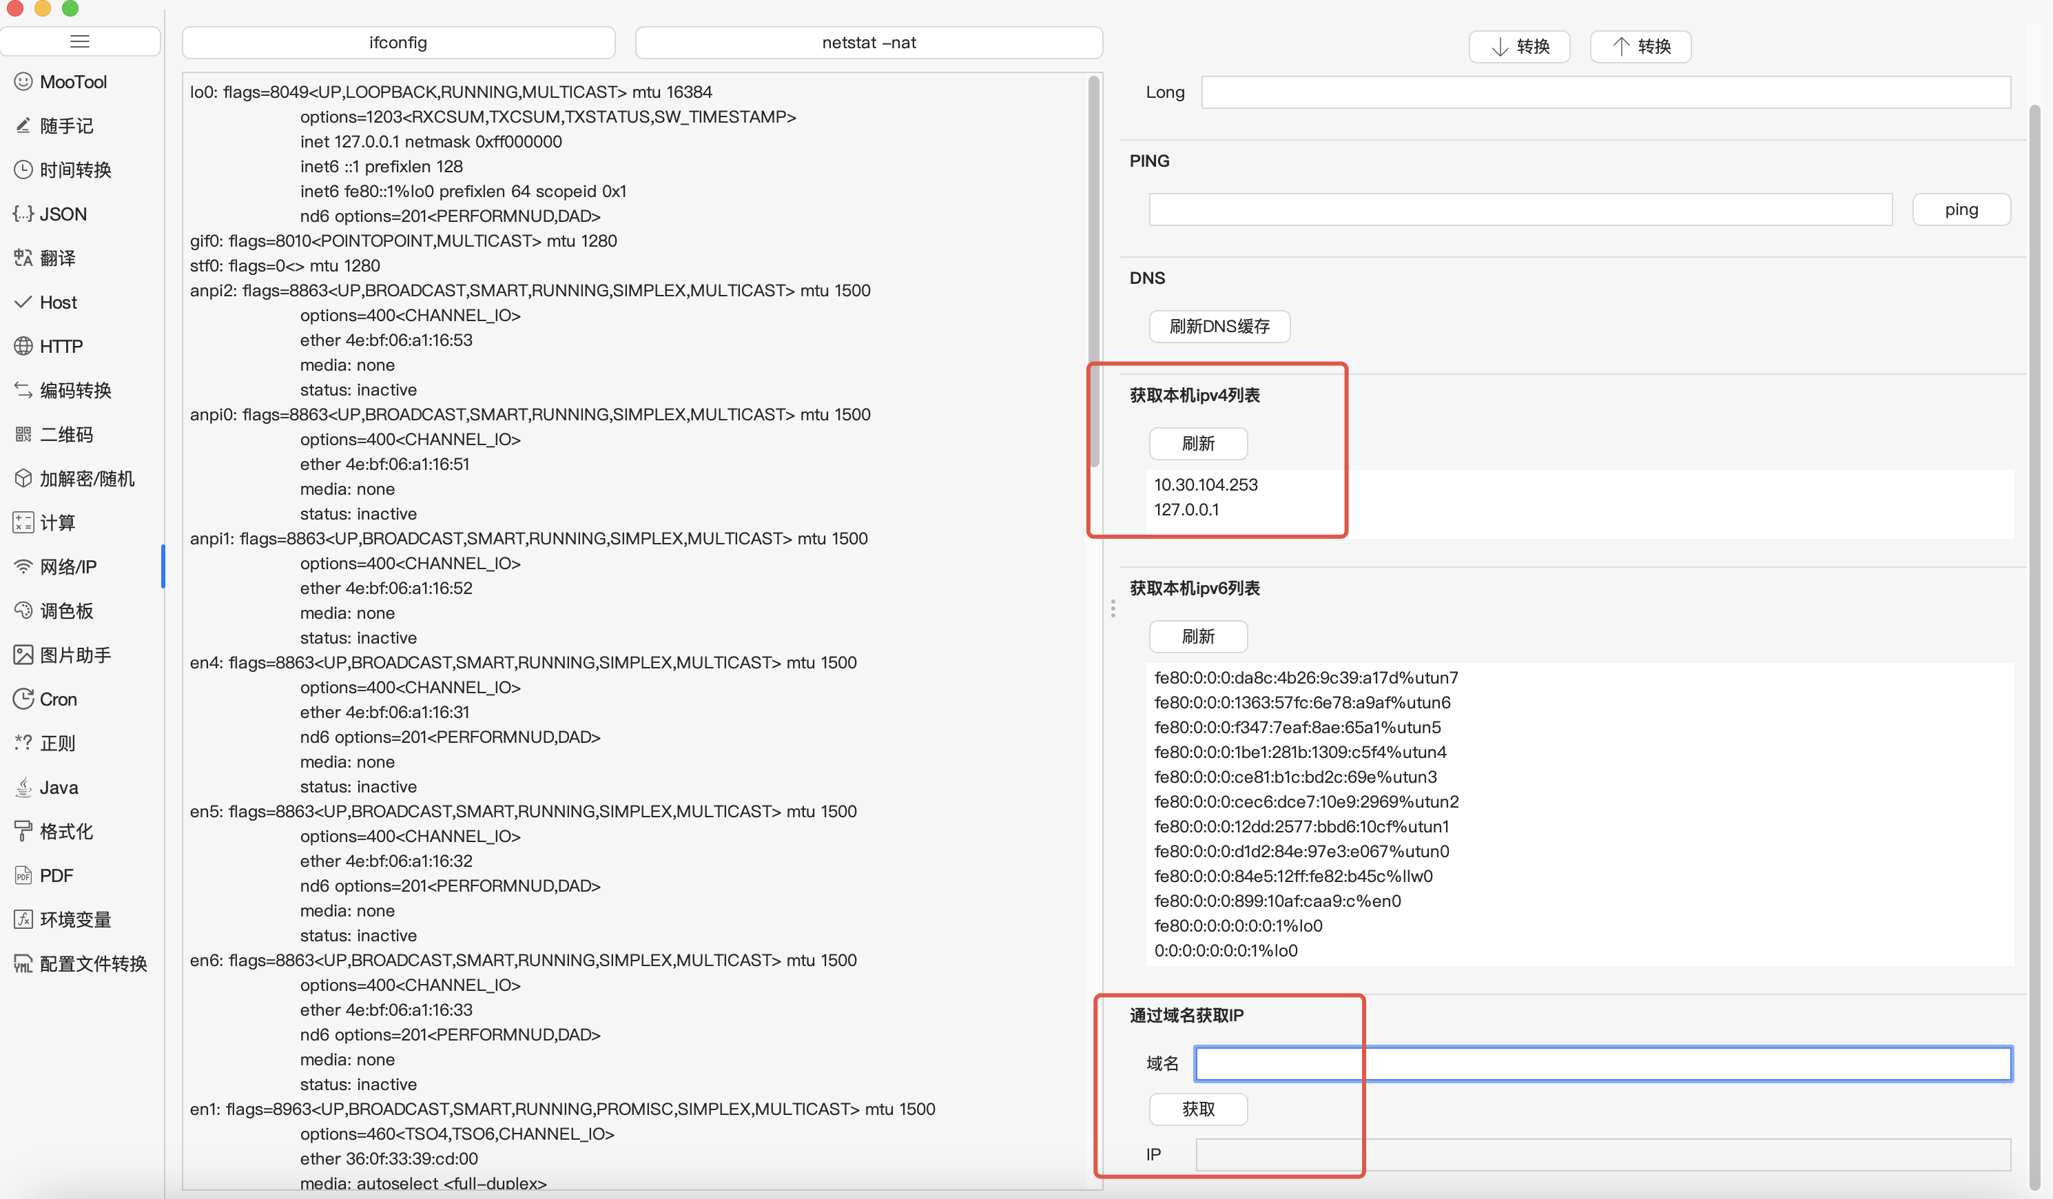Open the 配置文件转换 config conversion item
Viewport: 2053px width, 1199px height.
pyautogui.click(x=92, y=963)
